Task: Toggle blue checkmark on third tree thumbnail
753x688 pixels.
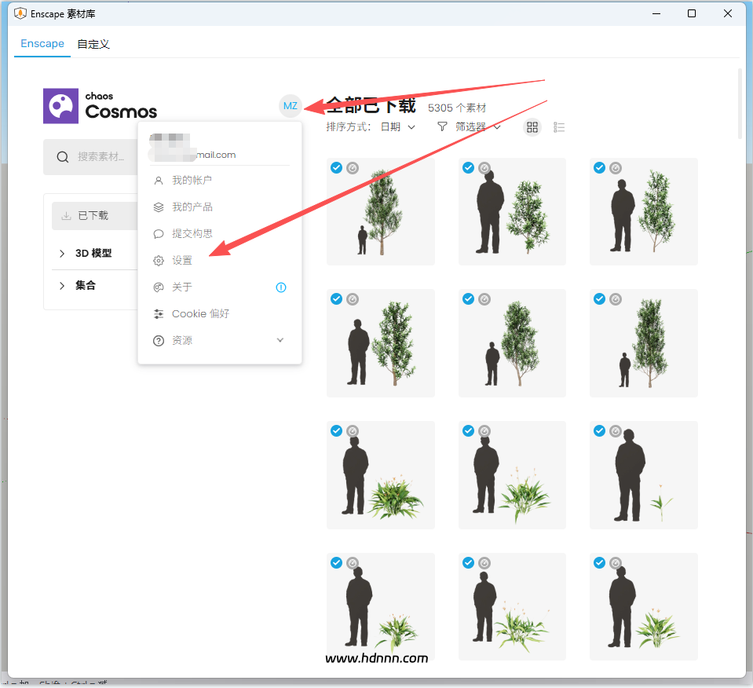Action: pos(599,167)
